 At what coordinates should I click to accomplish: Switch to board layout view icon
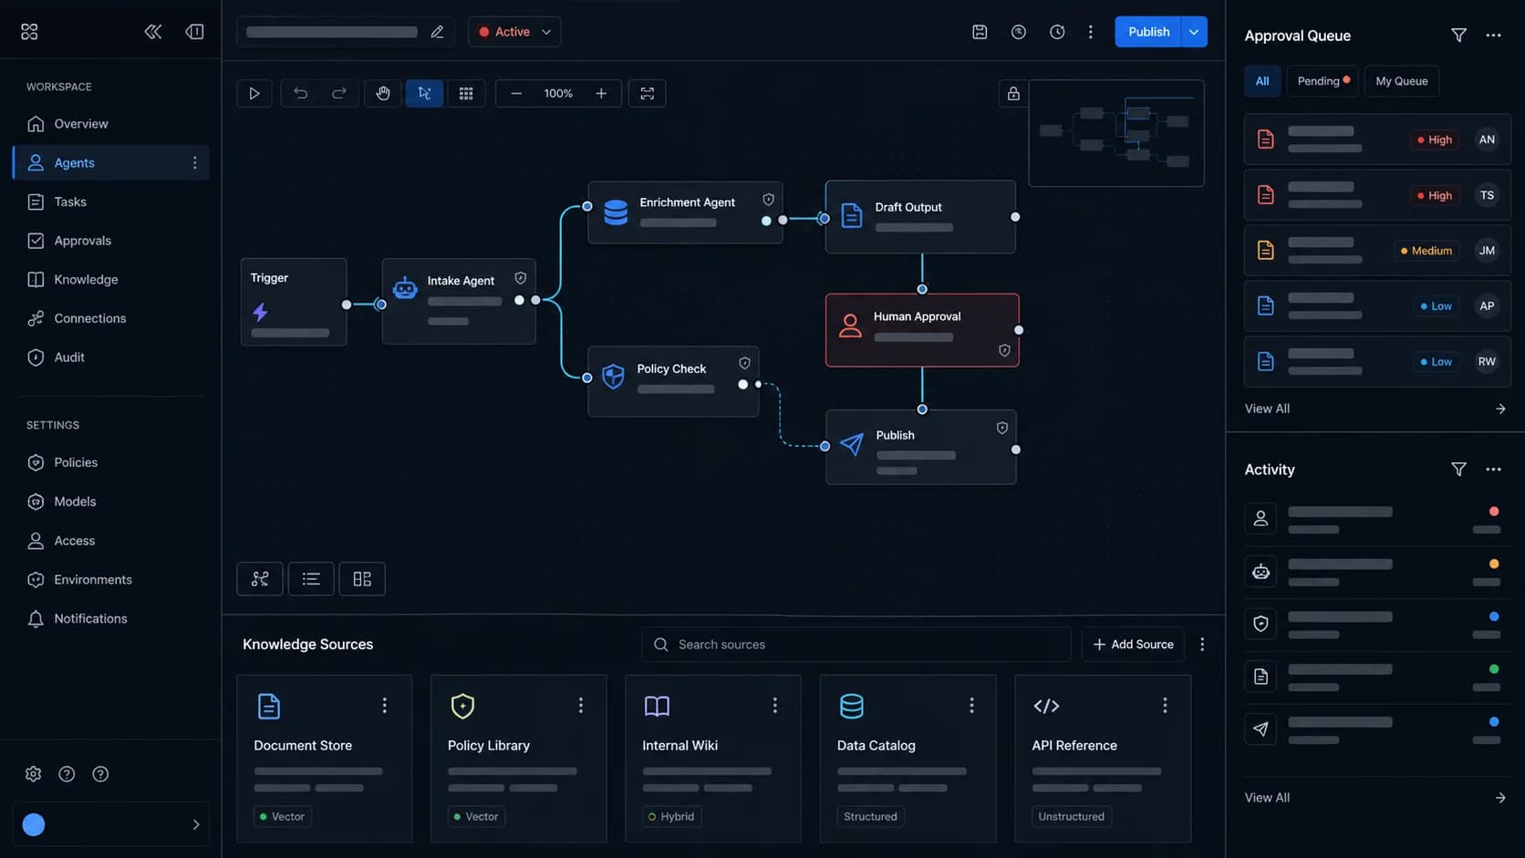point(362,579)
